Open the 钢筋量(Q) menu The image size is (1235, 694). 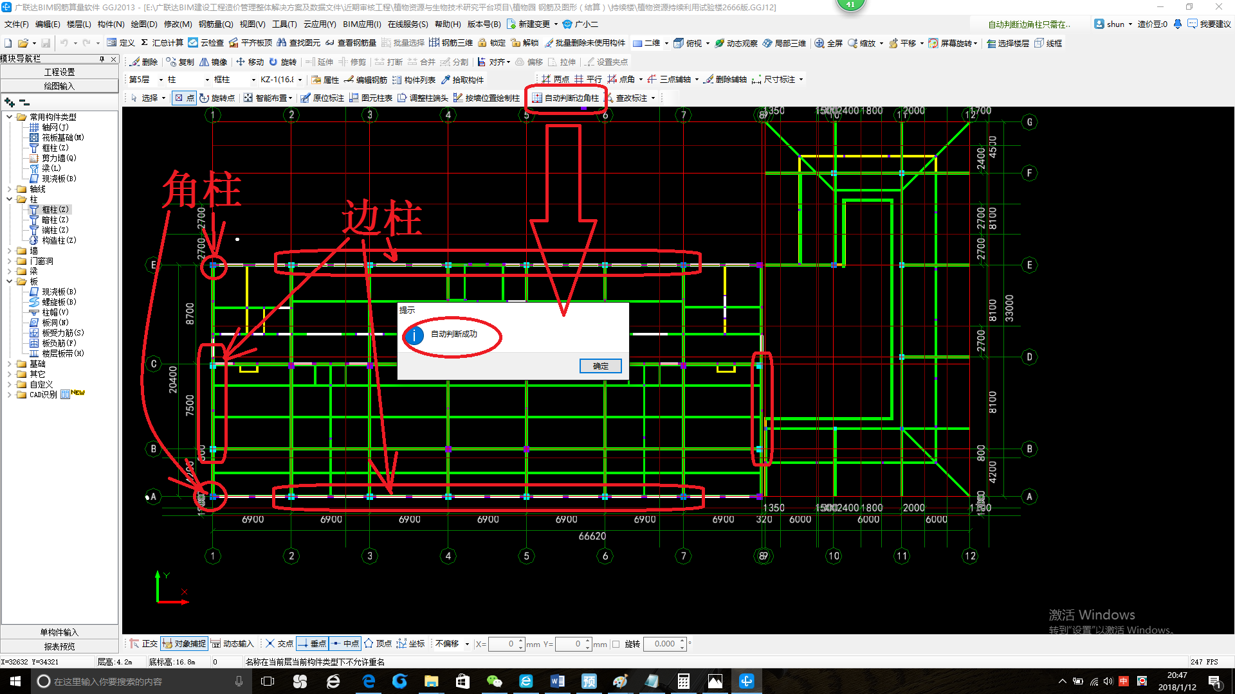coord(216,24)
